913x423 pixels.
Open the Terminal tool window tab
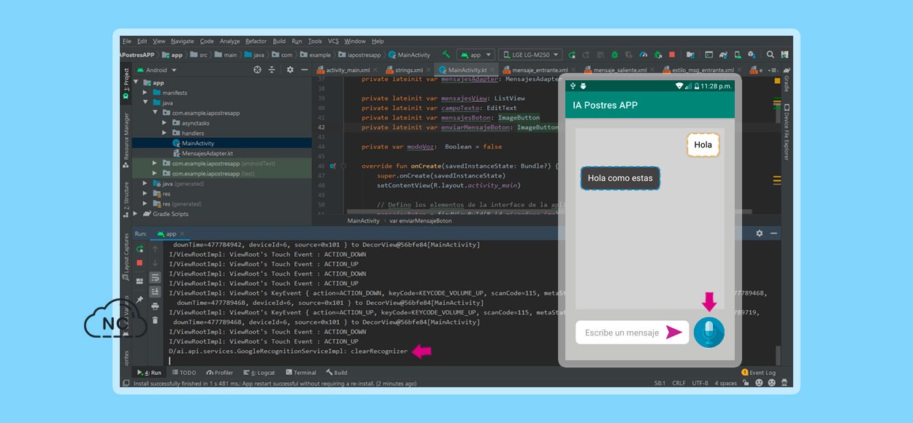click(x=300, y=373)
